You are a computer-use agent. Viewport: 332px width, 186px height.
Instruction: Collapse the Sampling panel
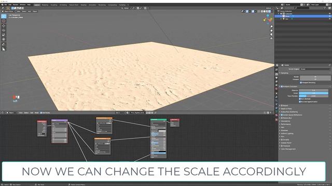284,73
